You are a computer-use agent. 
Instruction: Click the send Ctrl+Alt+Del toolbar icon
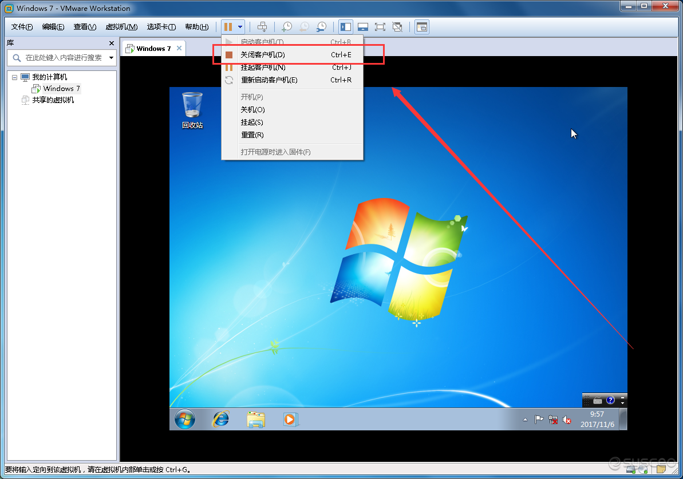click(262, 27)
